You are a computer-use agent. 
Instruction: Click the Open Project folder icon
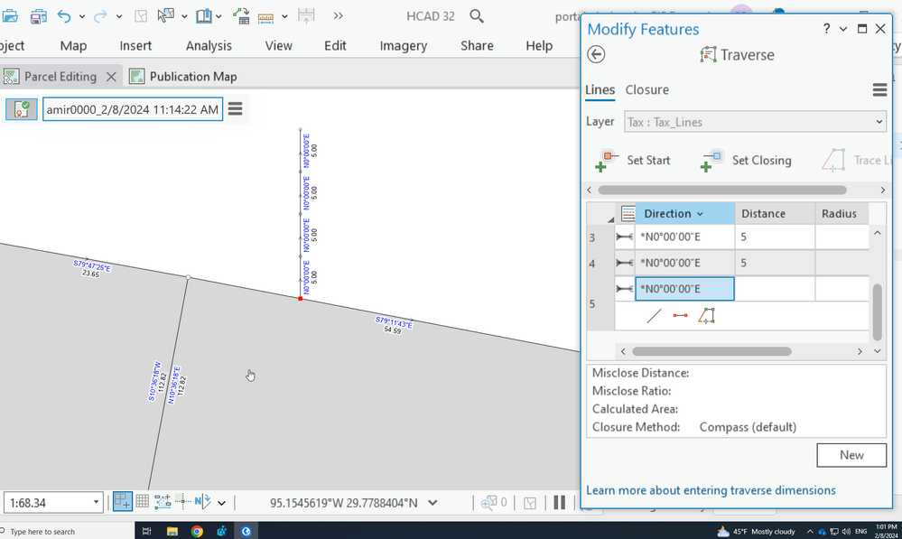(9, 16)
